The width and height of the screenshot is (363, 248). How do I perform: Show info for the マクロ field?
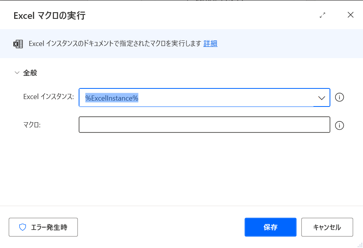point(339,125)
